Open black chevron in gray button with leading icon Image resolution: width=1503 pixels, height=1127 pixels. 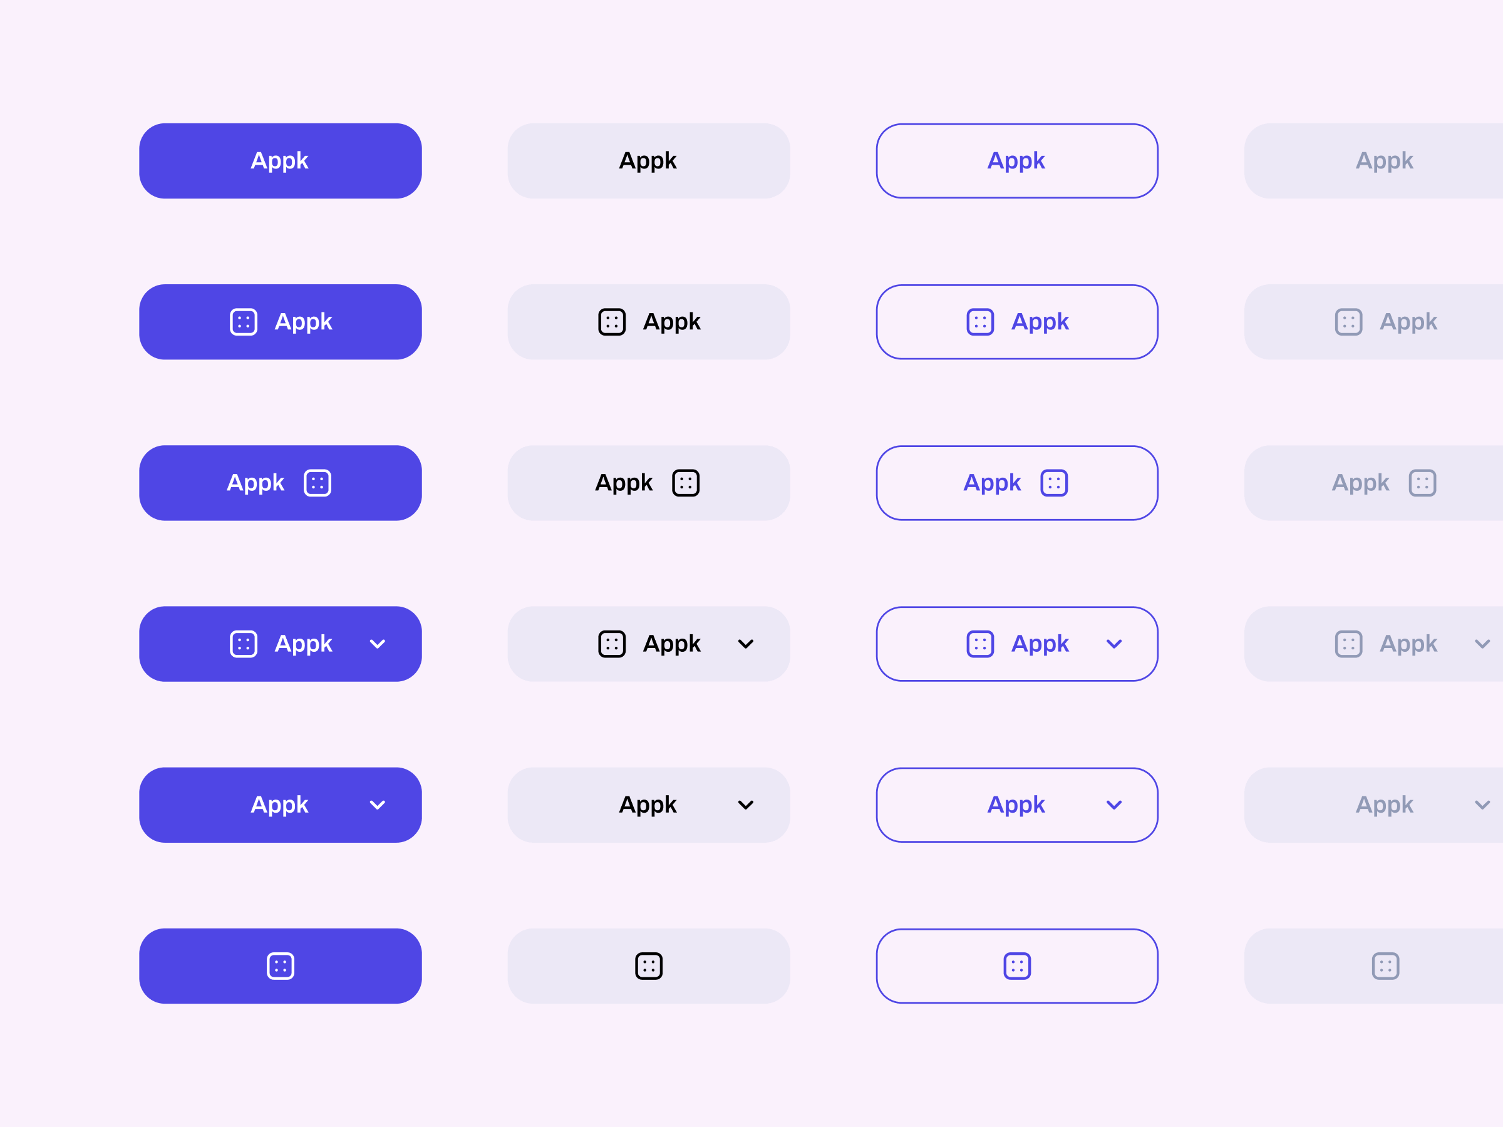coord(746,644)
